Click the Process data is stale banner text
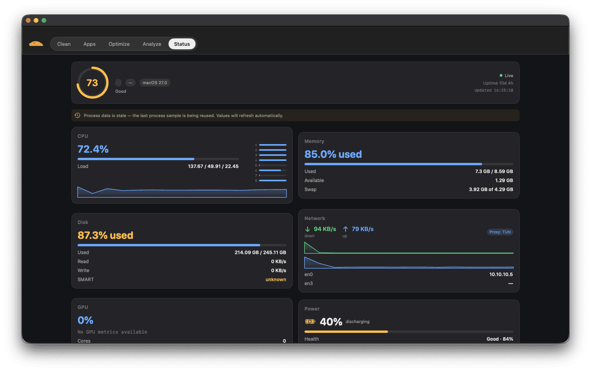The height and width of the screenshot is (372, 591). coord(183,116)
